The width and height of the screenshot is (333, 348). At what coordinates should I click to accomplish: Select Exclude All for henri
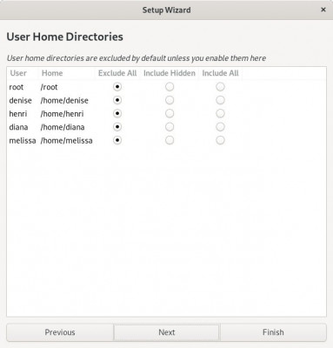click(117, 114)
